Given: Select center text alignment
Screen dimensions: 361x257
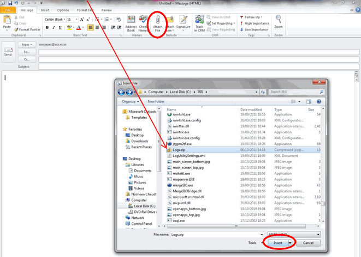Looking at the screenshot, I should click(x=97, y=28).
